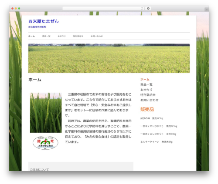218x184 pixels.
Task: Open product 一志米(こしひかり) 無洗米5kg
Action: click(x=159, y=126)
